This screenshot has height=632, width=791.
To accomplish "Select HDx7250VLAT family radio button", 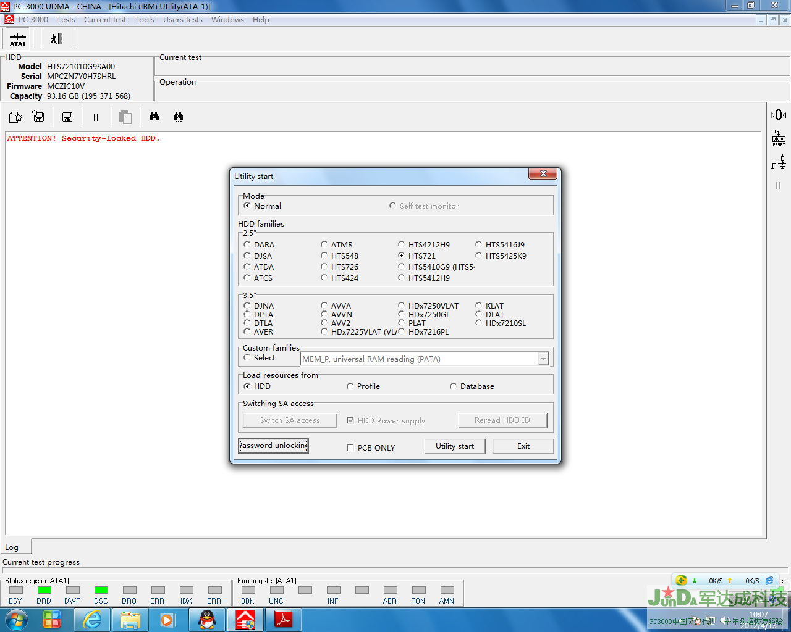I will click(401, 306).
